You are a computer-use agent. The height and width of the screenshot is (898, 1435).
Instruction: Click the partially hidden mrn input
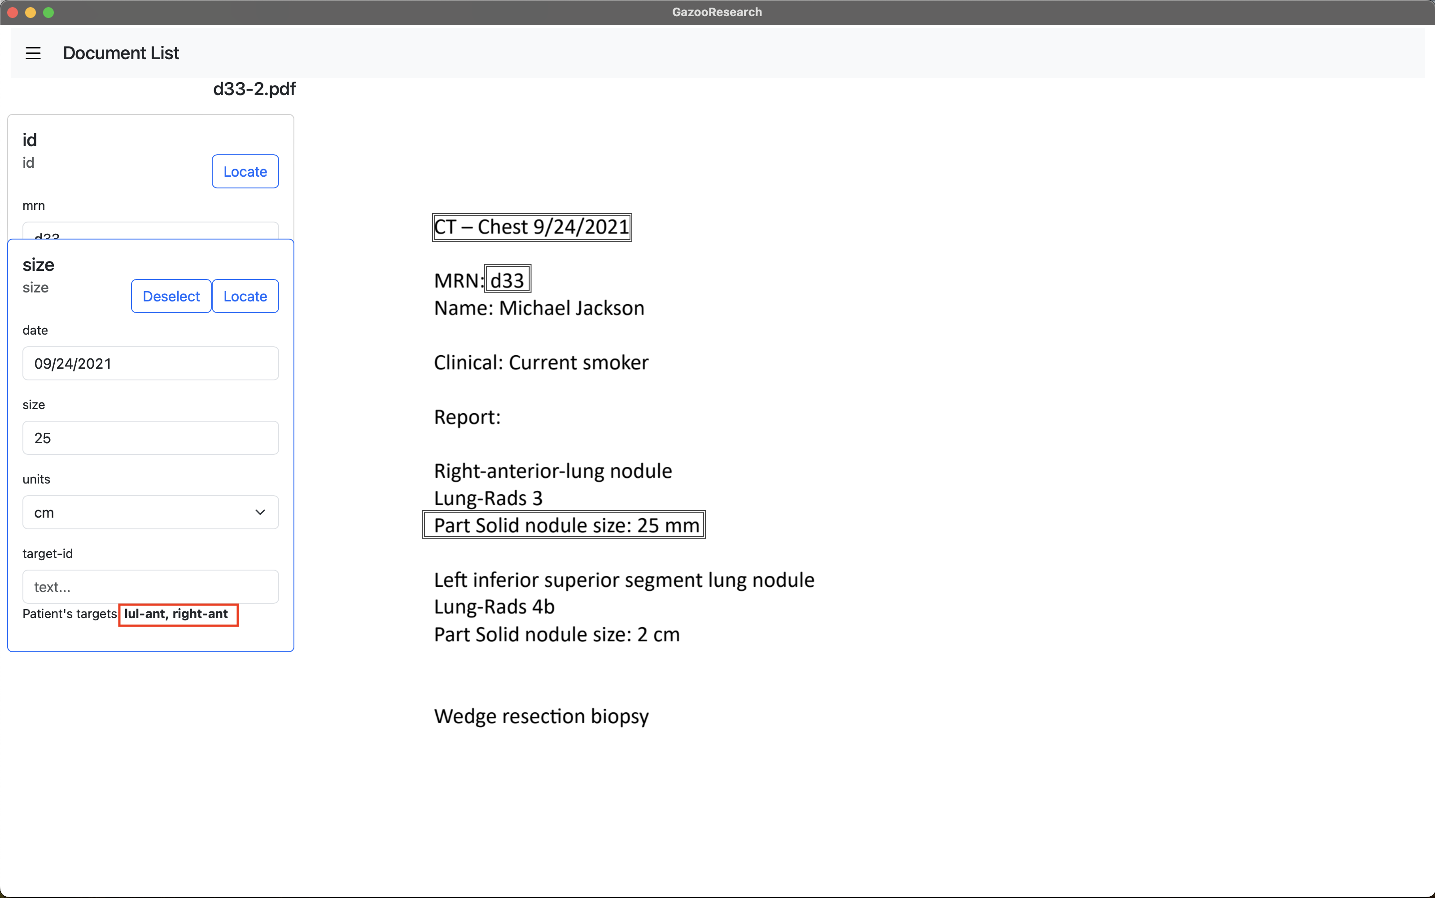(x=150, y=231)
